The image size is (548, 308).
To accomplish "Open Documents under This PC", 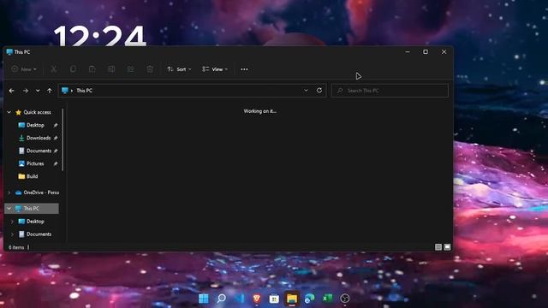I will point(39,234).
